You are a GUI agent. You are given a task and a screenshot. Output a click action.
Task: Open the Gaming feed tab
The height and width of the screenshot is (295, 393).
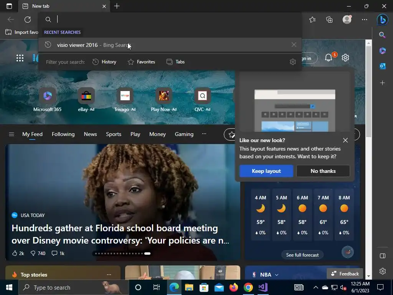(x=184, y=134)
